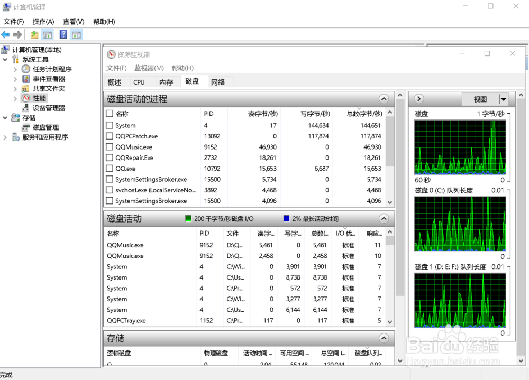This screenshot has width=529, height=380.
Task: Check the box for svchost.exe (LocalServiceNo...)
Action: [110, 190]
